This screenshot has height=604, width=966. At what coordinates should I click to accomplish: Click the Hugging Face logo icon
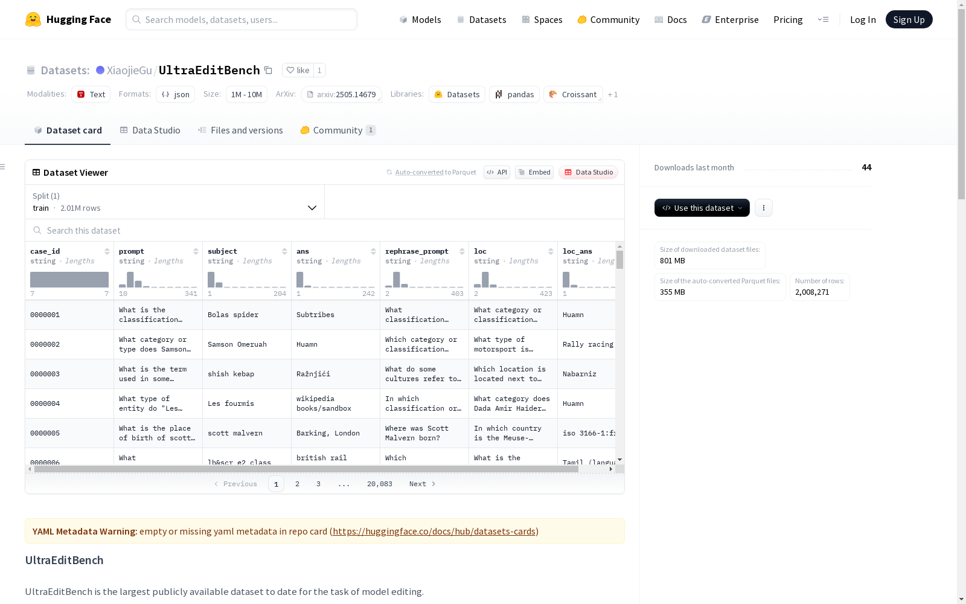pos(33,19)
